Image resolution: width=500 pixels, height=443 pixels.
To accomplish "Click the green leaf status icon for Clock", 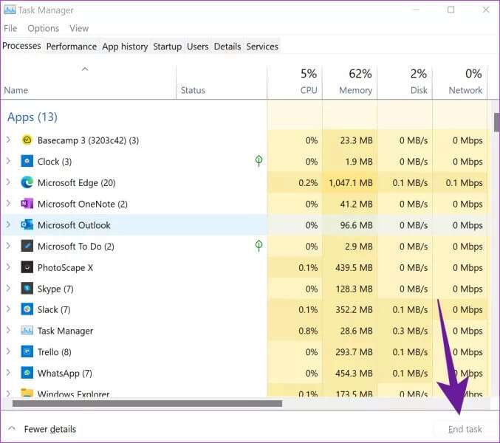I will pyautogui.click(x=259, y=161).
